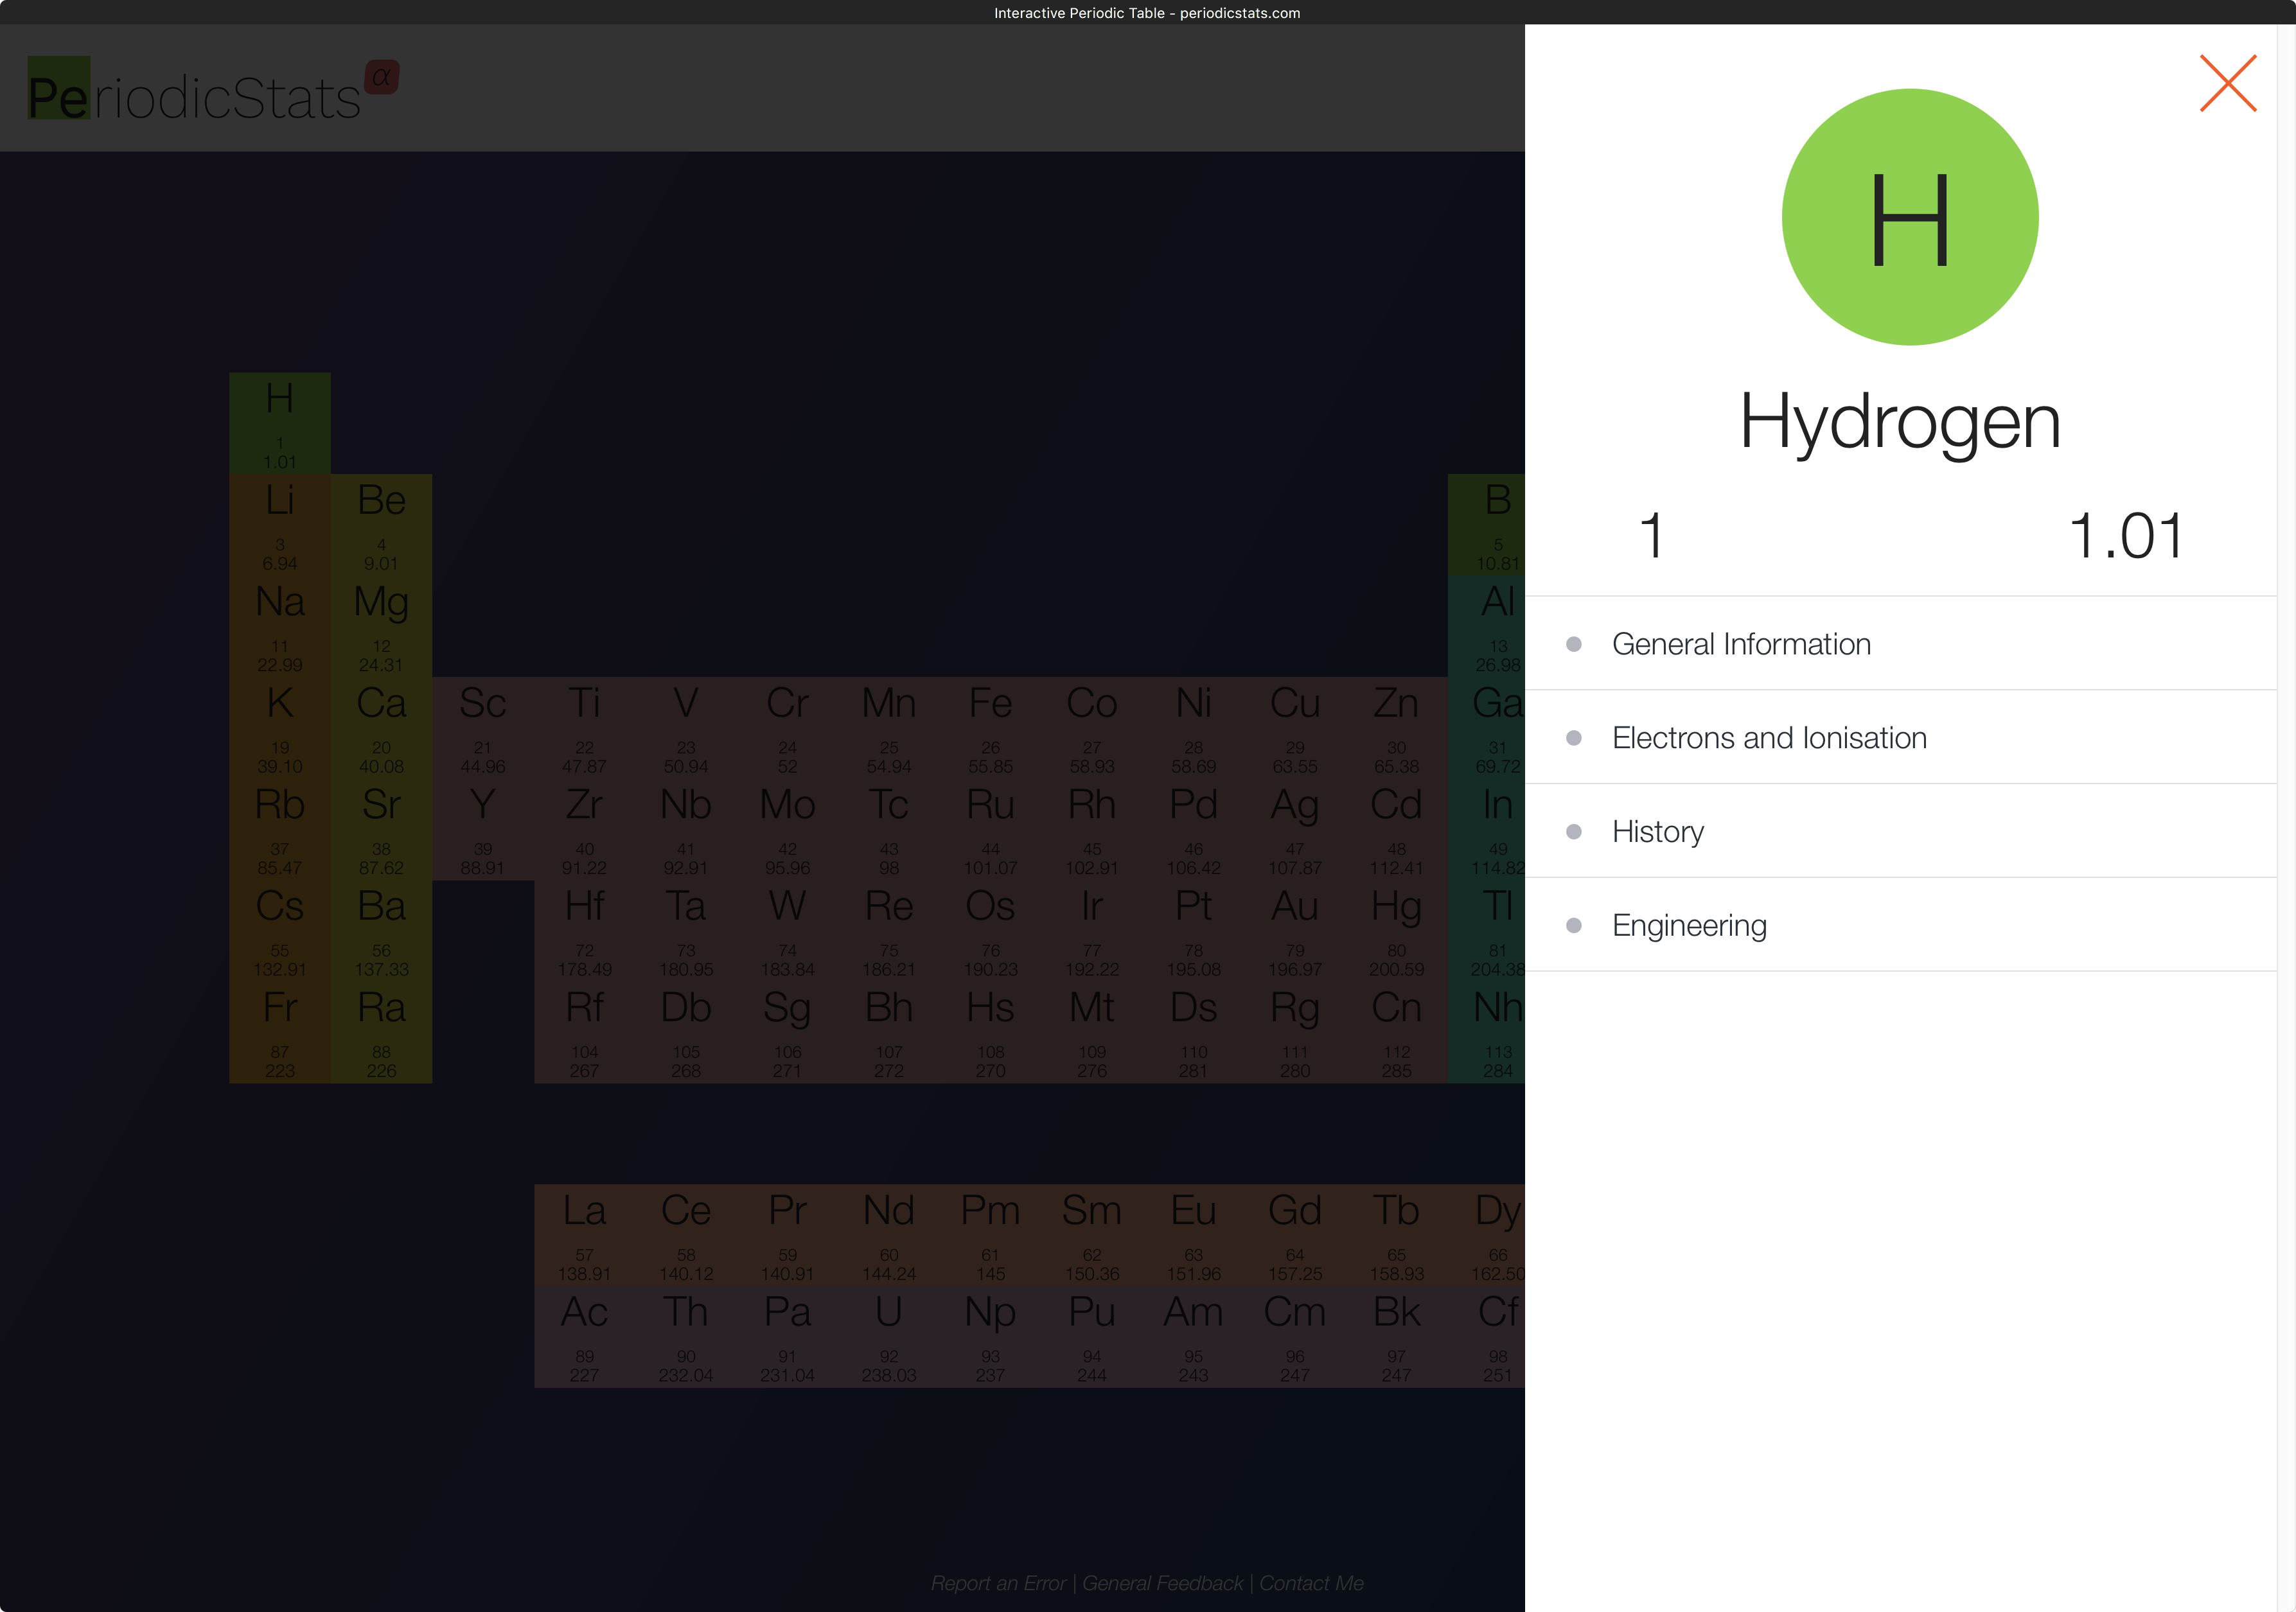
Task: Expand the Engineering section
Action: (1689, 925)
